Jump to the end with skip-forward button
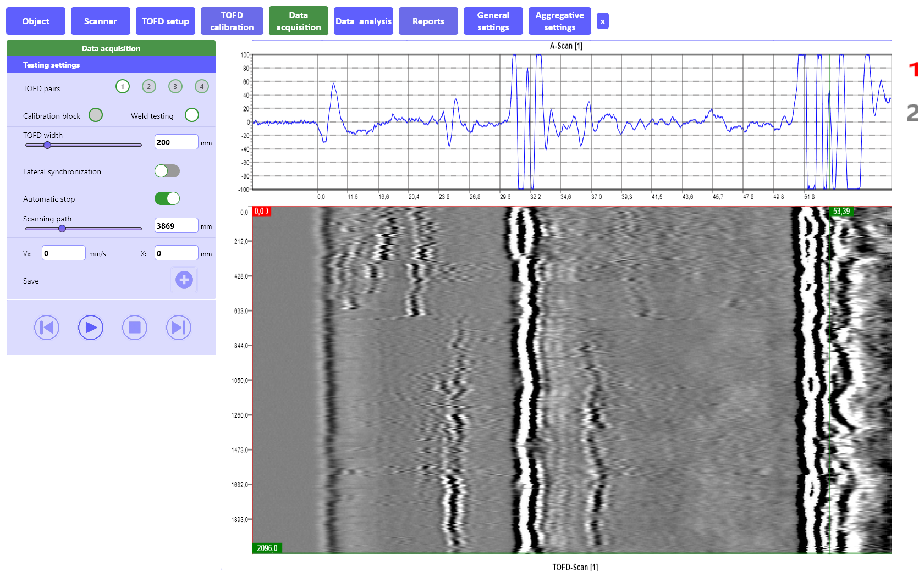924x577 pixels. click(x=179, y=328)
